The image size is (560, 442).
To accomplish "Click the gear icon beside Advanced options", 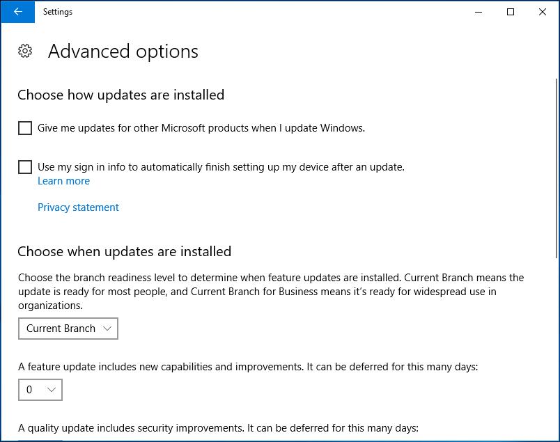I will [25, 51].
